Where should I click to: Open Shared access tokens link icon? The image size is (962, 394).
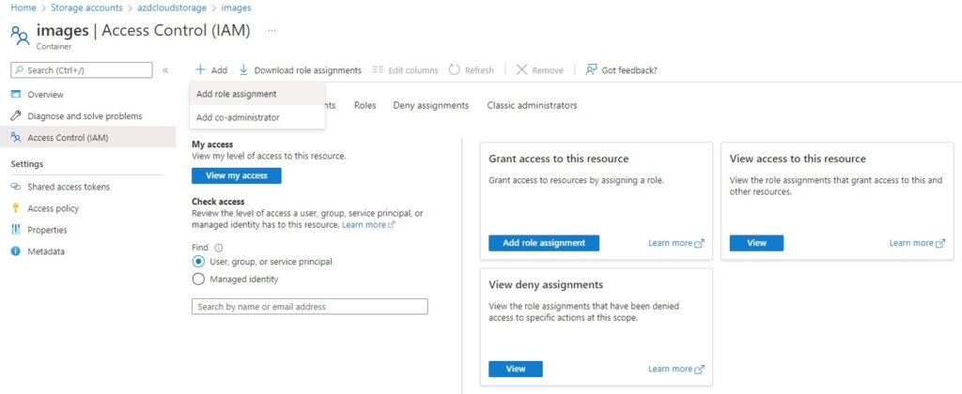pyautogui.click(x=17, y=187)
